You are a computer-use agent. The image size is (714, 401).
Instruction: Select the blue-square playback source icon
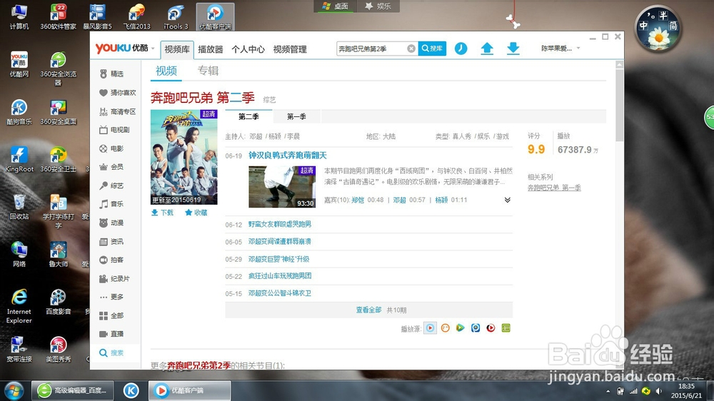(476, 328)
